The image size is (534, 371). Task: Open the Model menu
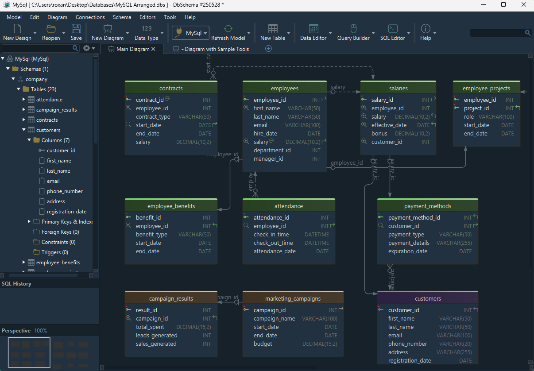[14, 17]
